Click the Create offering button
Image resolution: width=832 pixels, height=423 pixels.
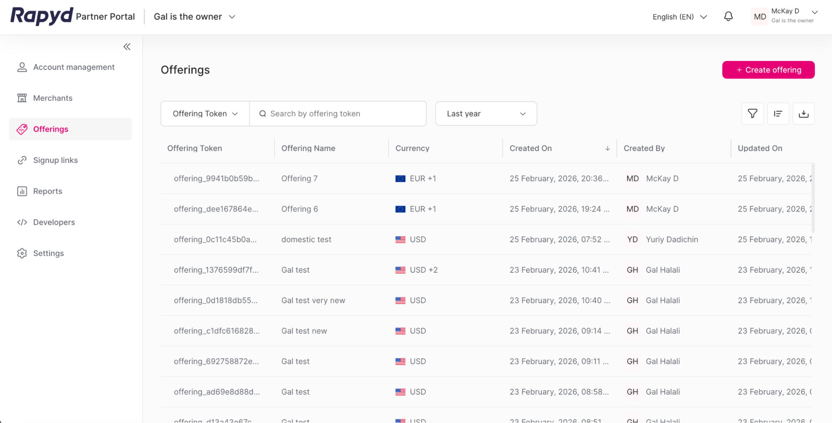[768, 70]
